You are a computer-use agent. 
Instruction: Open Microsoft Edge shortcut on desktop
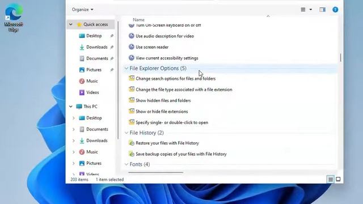(x=14, y=18)
